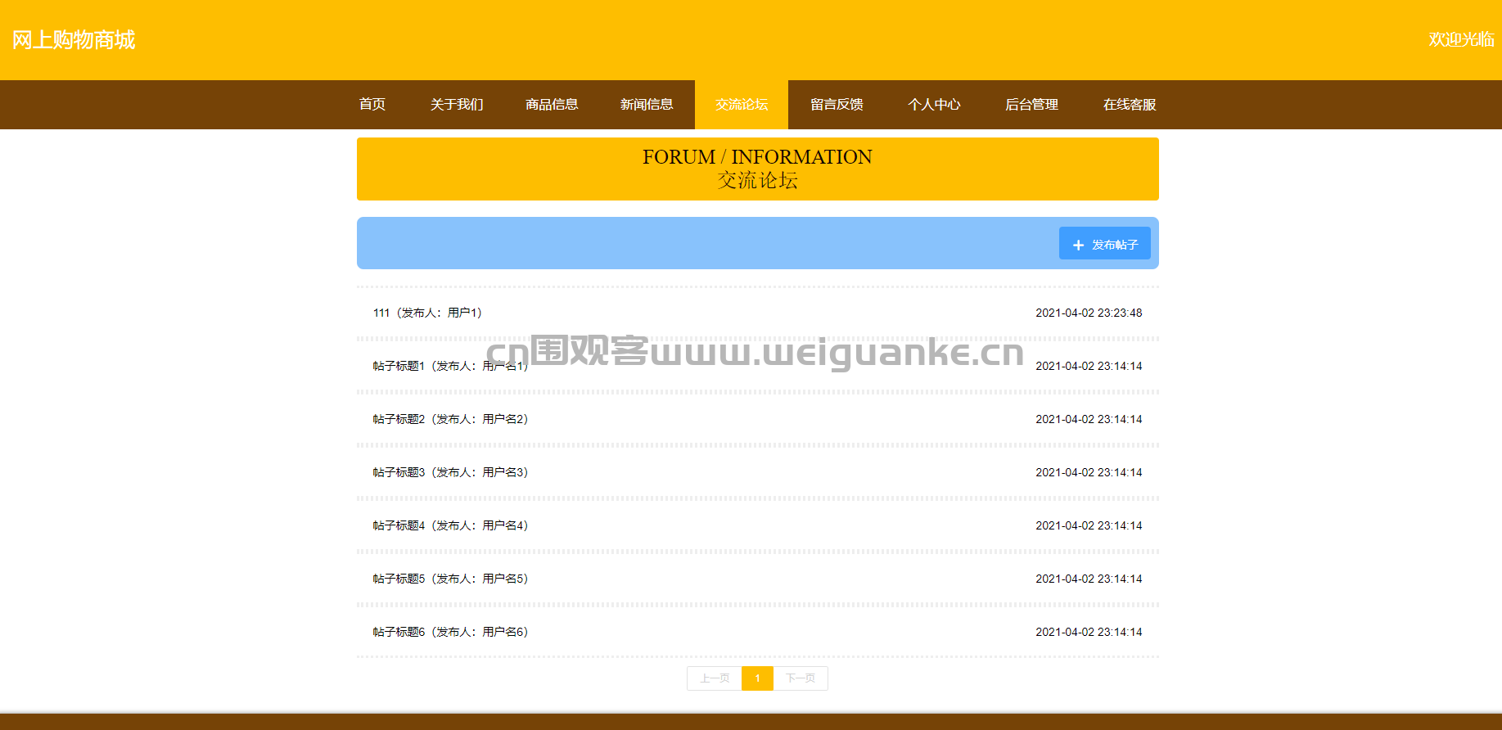Open the 留言反馈 page
Image resolution: width=1502 pixels, height=730 pixels.
pyautogui.click(x=837, y=104)
